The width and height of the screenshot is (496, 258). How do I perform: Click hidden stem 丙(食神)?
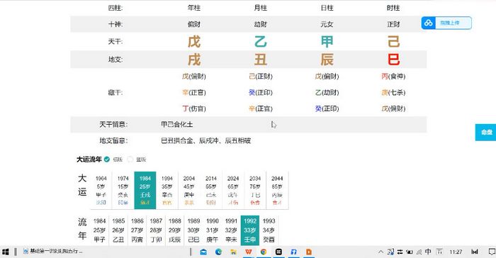[393, 77]
